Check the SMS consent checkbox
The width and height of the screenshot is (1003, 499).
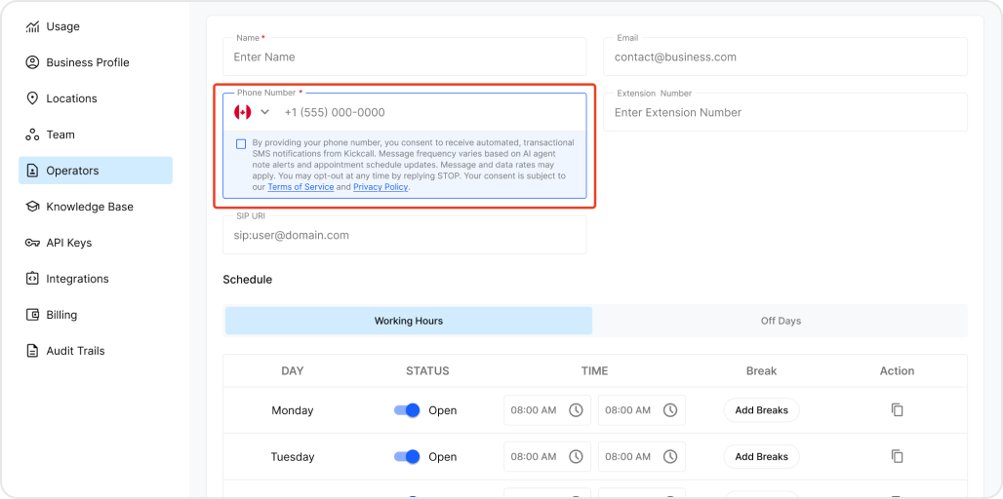[x=241, y=144]
